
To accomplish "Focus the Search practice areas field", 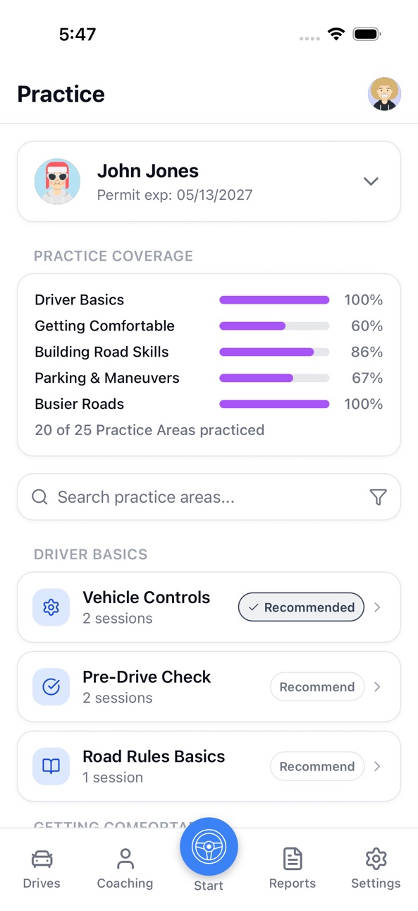I will (x=209, y=497).
